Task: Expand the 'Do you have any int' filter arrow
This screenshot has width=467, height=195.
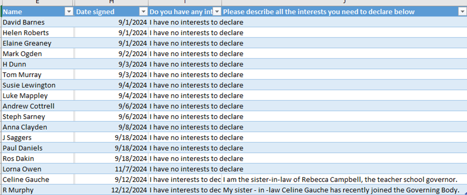Action: (217, 12)
